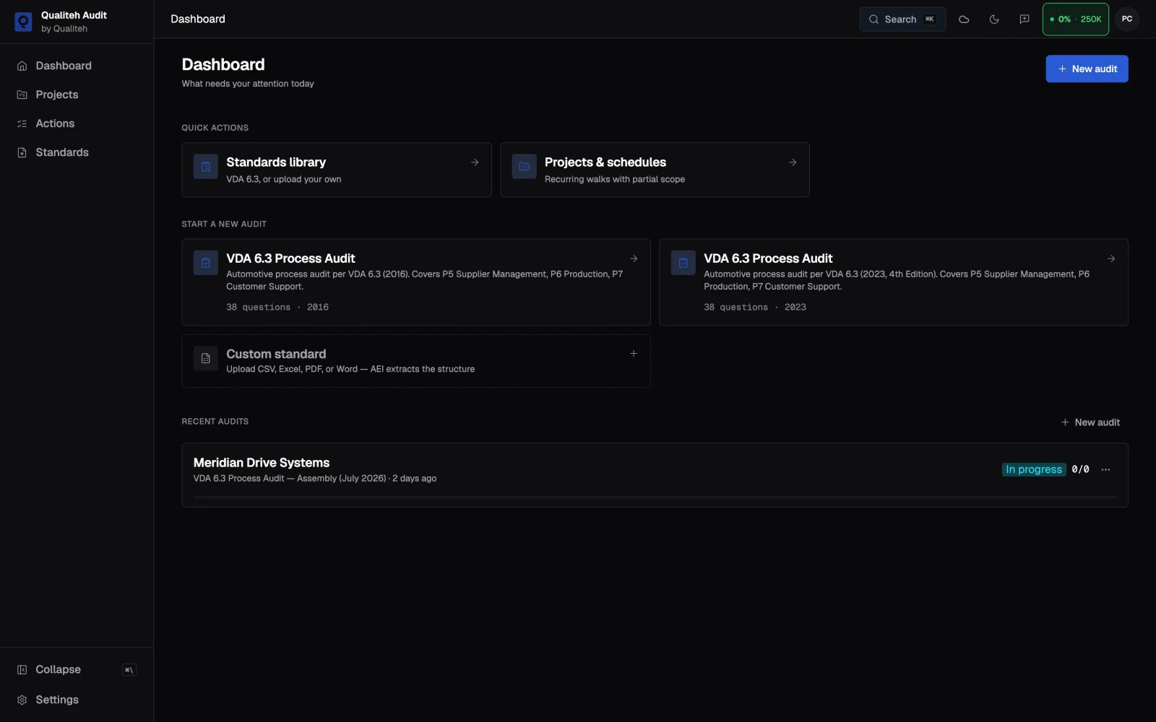
Task: Click the blue New audit button
Action: 1087,69
